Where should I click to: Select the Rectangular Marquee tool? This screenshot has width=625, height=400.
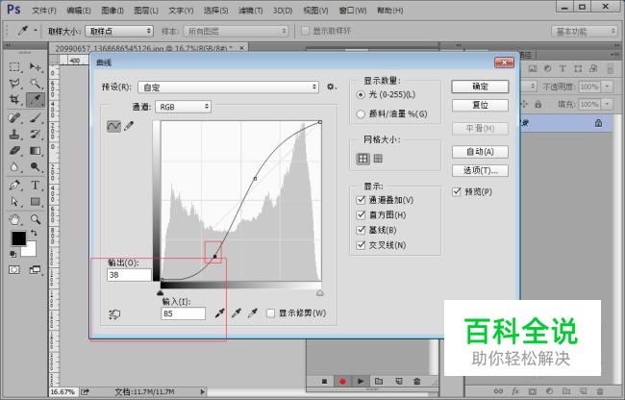point(14,67)
